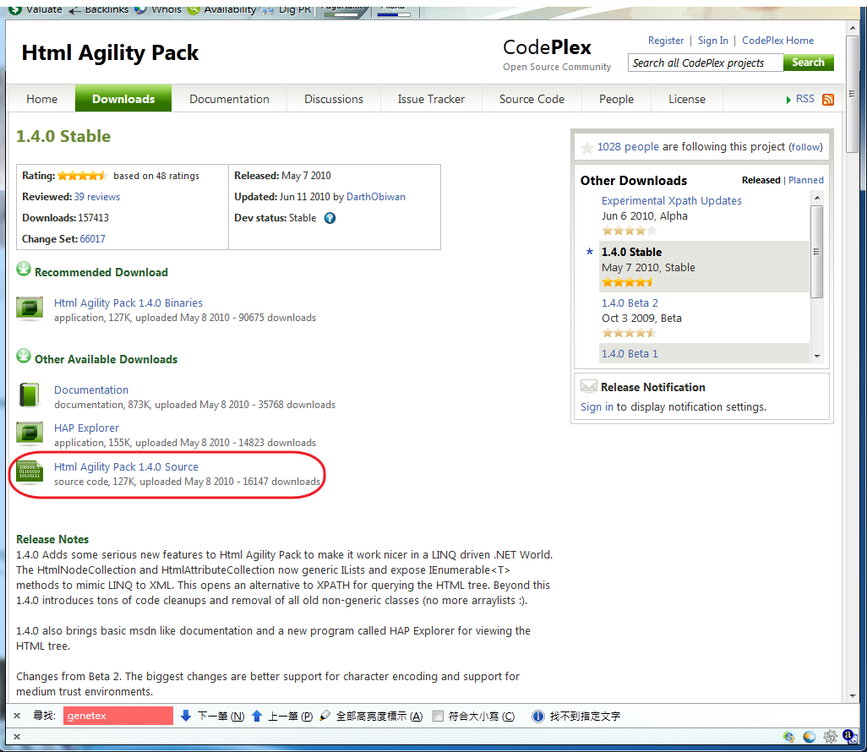This screenshot has height=752, width=867.
Task: Open Experimental Xpath Updates release
Action: pyautogui.click(x=672, y=201)
